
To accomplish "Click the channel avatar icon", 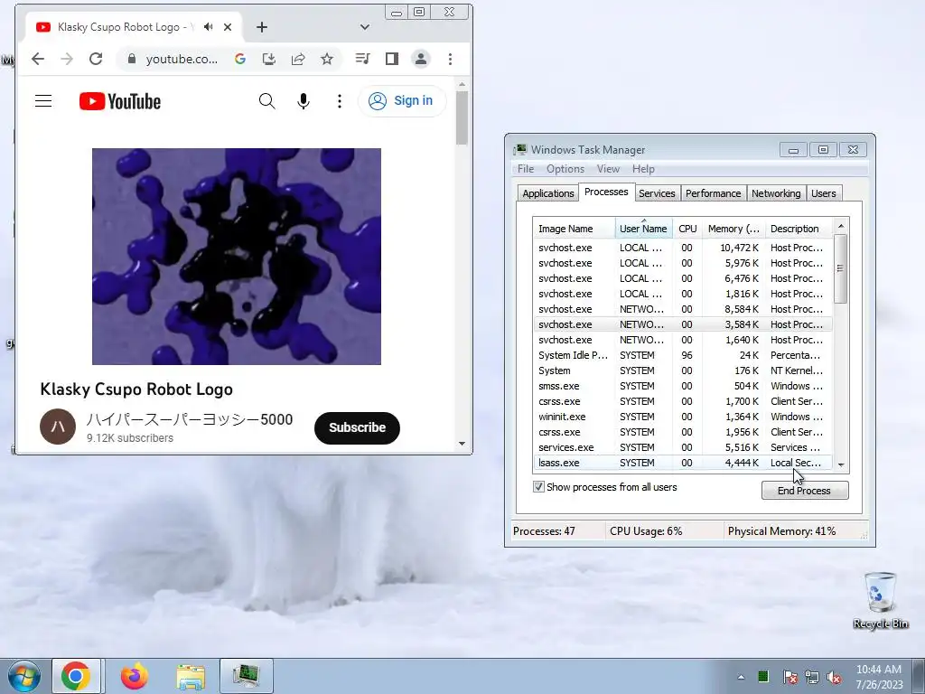I will (58, 427).
